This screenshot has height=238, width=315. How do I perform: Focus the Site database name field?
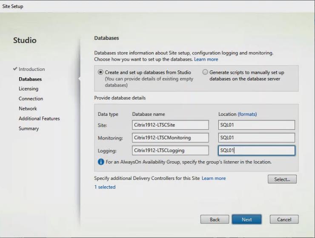pyautogui.click(x=170, y=125)
